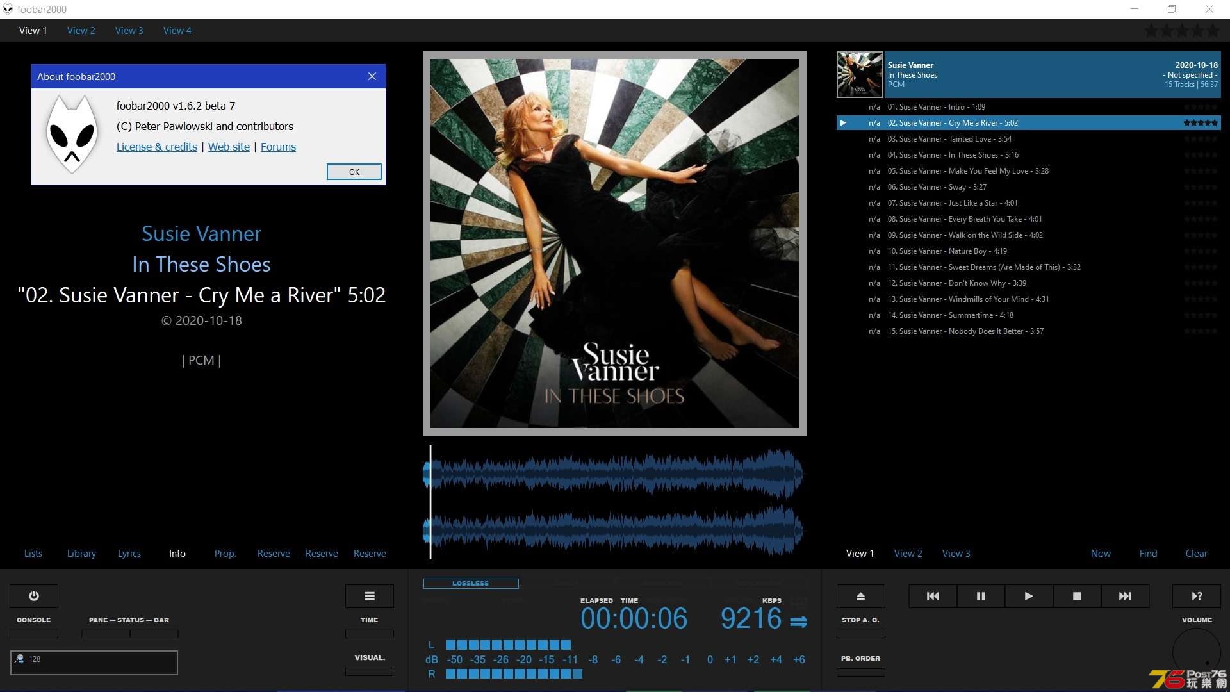1230x692 pixels.
Task: Open the License & credits link
Action: pyautogui.click(x=157, y=147)
